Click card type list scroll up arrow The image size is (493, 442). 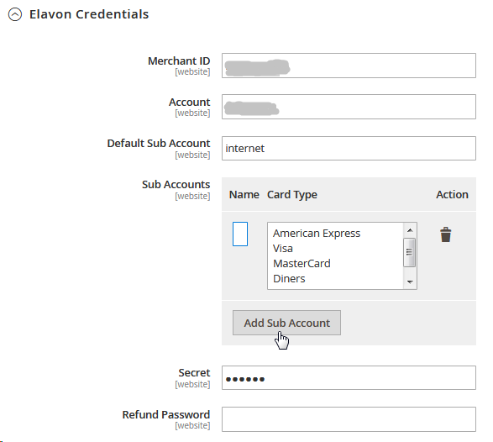[x=410, y=230]
